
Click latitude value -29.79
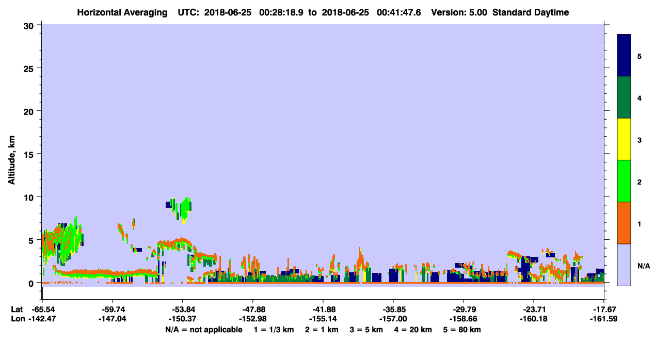(463, 309)
